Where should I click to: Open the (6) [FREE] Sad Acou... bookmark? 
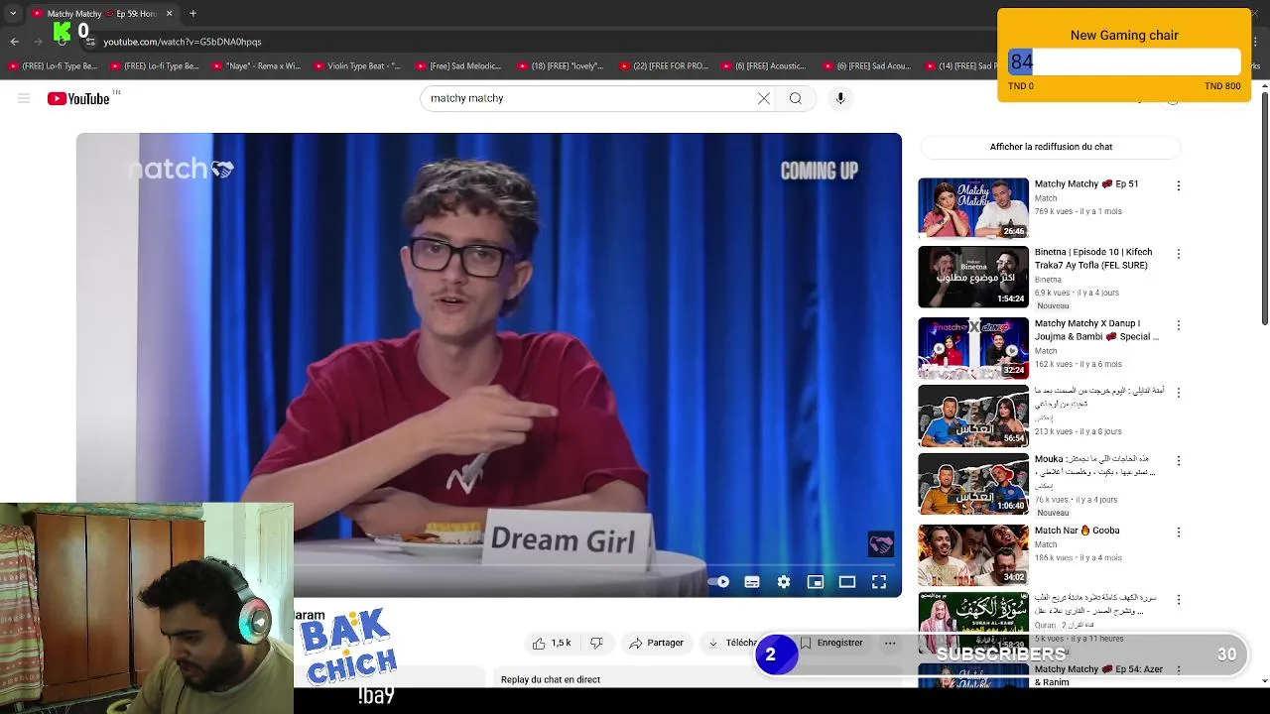point(866,66)
